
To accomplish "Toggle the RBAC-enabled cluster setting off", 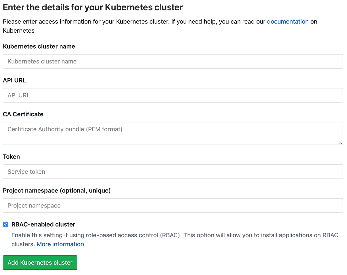I will 6,224.
